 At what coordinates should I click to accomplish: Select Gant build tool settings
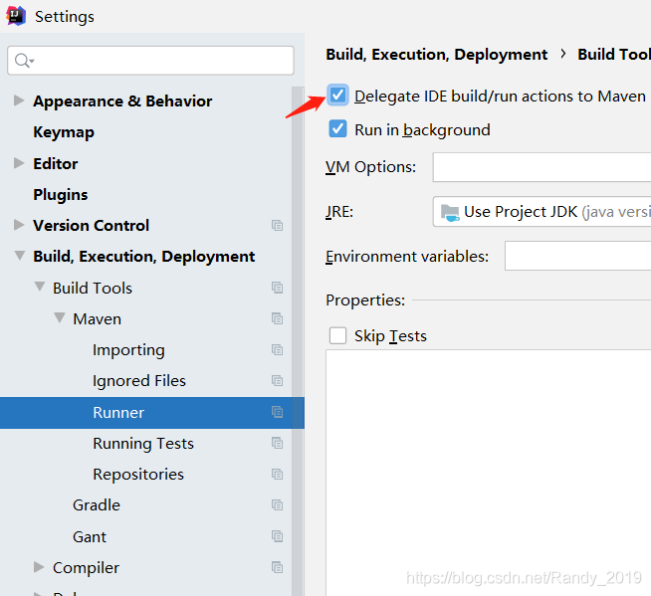click(90, 537)
